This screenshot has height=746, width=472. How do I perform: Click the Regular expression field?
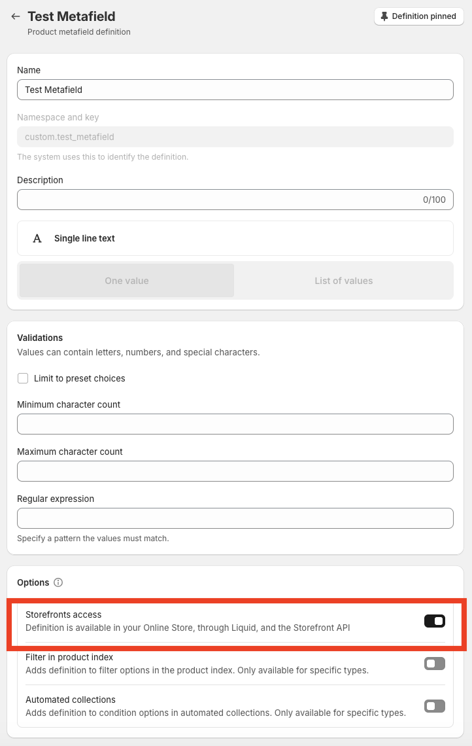[235, 518]
